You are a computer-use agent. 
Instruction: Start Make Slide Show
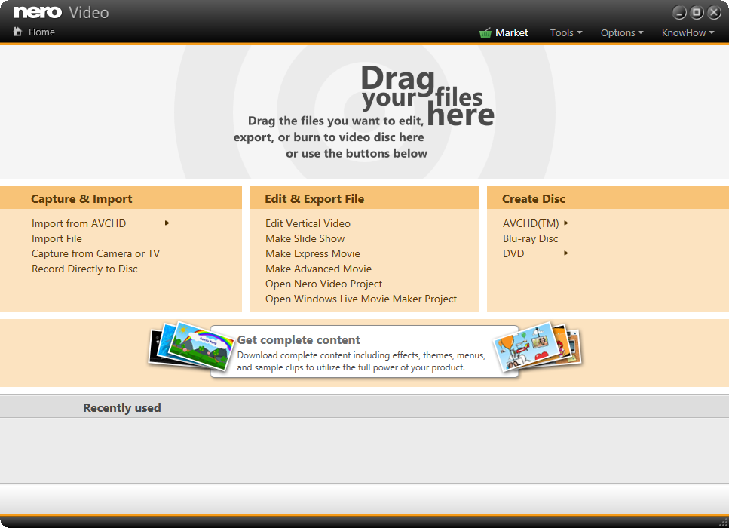(305, 238)
